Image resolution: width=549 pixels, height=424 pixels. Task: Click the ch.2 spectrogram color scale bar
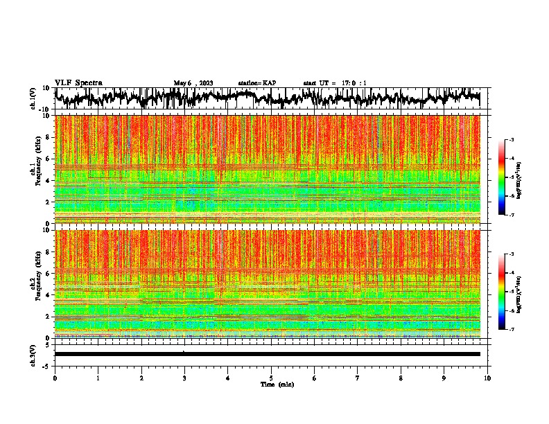coord(501,292)
